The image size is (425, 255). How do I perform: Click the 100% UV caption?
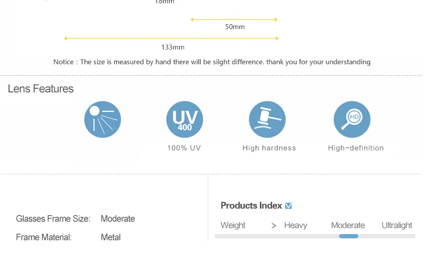point(184,148)
